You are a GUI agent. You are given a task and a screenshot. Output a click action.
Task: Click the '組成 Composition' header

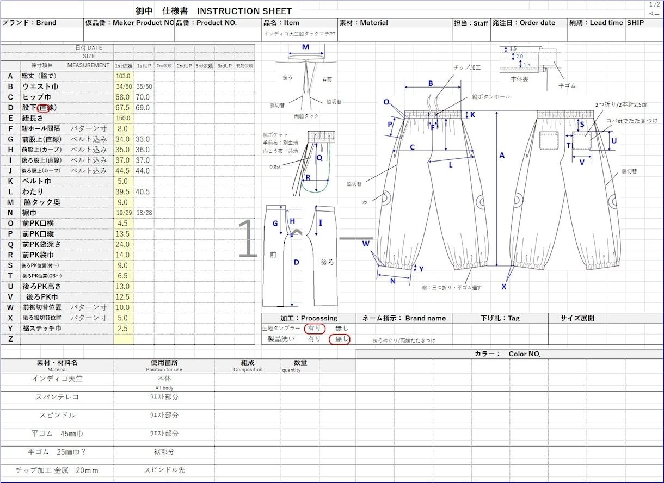pos(248,366)
